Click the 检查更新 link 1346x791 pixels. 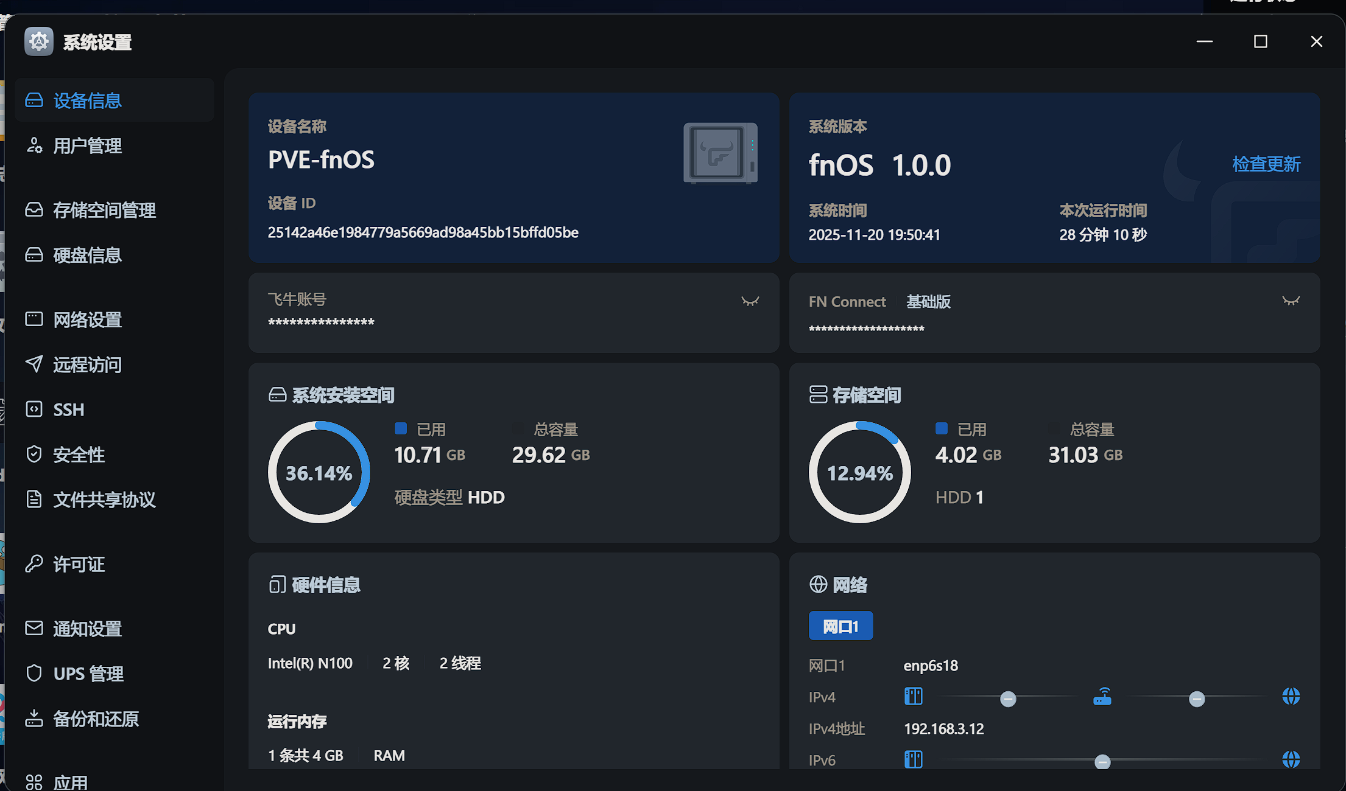(1266, 164)
